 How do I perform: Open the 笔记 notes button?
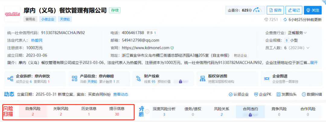[293, 10]
